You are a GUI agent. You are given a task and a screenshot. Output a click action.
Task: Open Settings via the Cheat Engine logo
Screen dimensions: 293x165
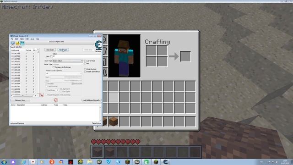98,45
